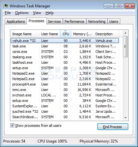Select setup.exe with 384 K memory

click(x=65, y=101)
